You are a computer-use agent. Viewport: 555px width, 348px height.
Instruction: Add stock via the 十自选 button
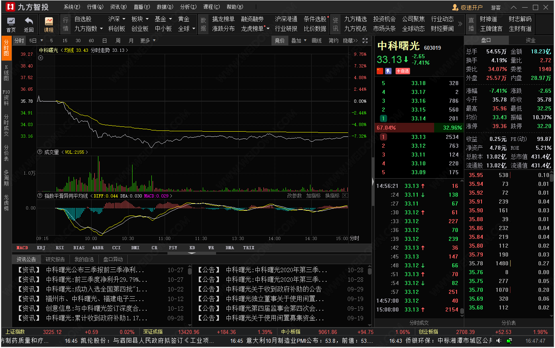tap(402, 71)
